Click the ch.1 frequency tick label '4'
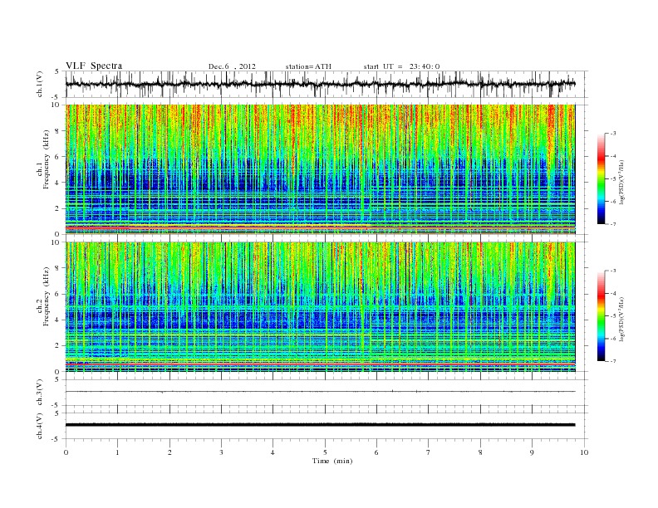This screenshot has width=658, height=508. tap(57, 183)
